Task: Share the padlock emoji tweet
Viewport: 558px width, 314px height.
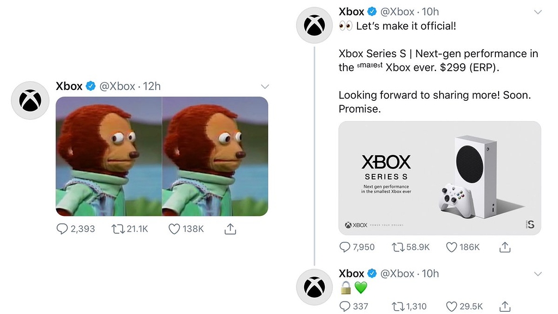Action: click(x=505, y=306)
